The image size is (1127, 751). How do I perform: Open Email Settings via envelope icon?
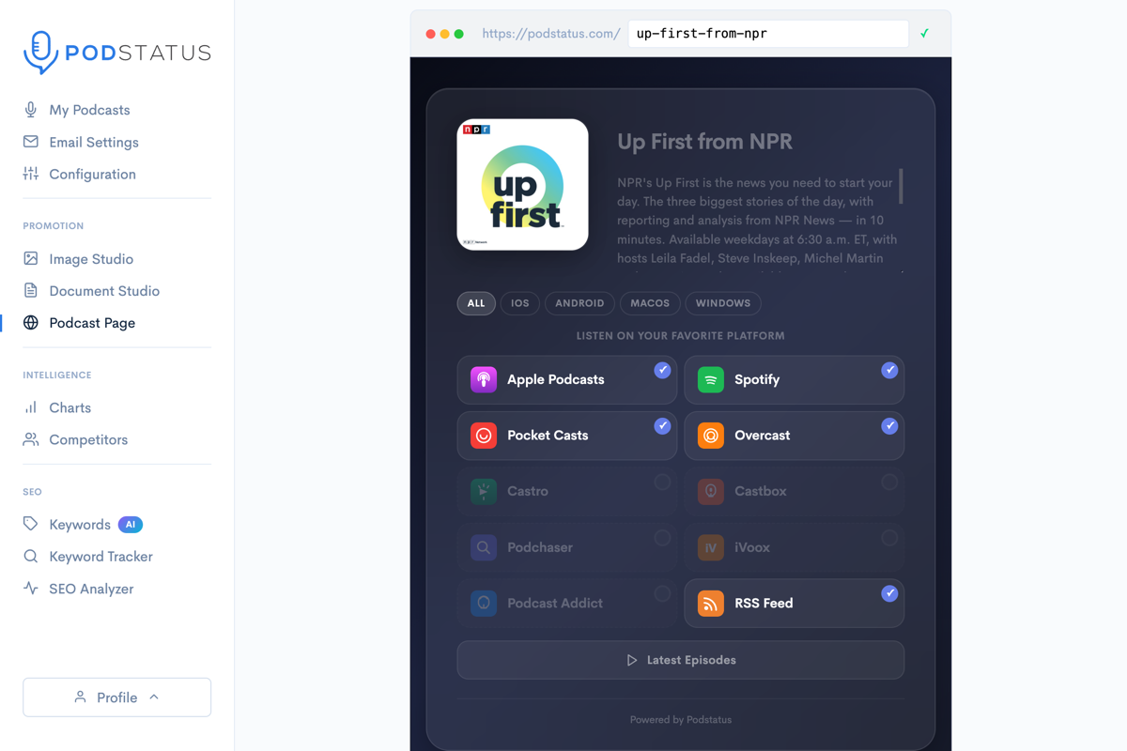pyautogui.click(x=31, y=142)
